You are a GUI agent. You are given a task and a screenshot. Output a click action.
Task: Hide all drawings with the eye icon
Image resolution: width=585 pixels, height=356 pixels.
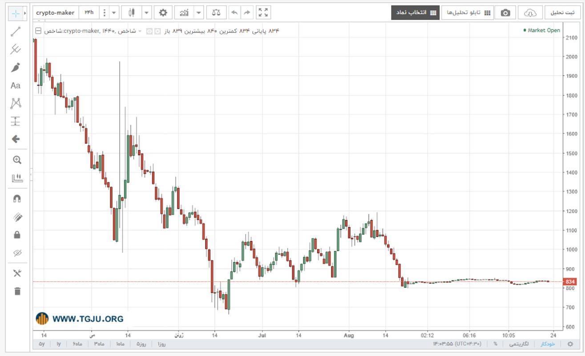tap(17, 253)
